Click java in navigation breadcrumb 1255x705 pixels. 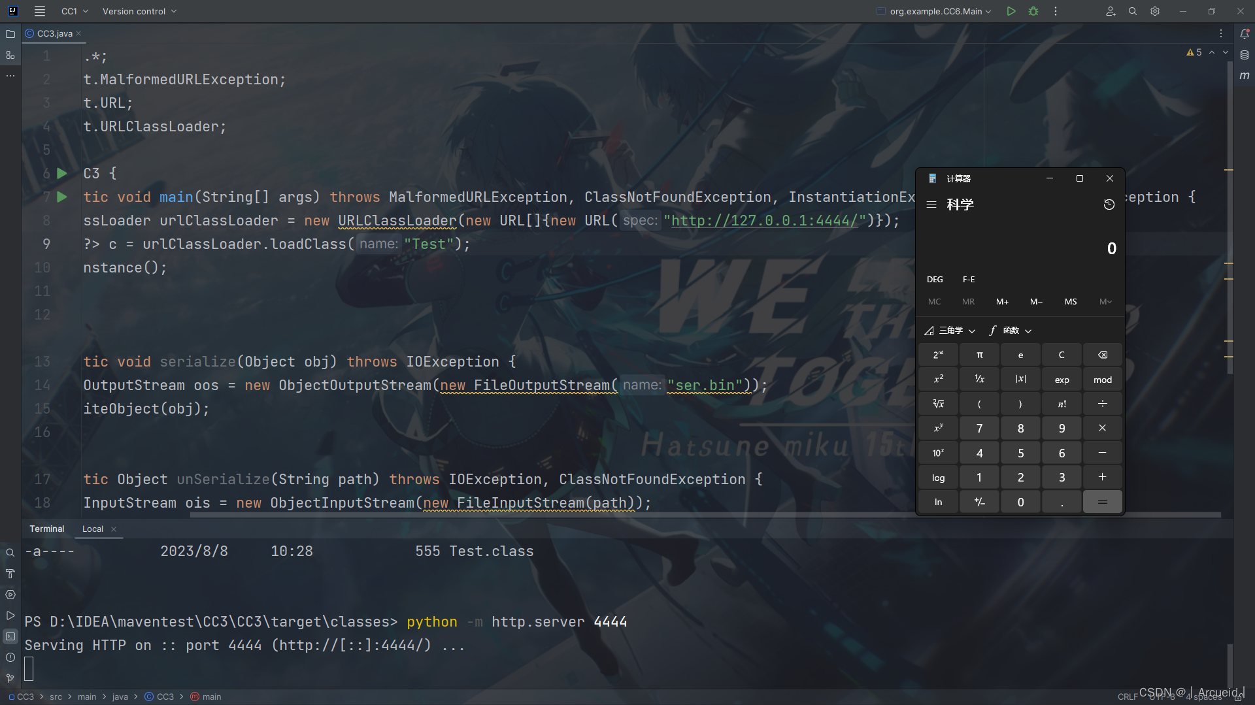point(120,697)
